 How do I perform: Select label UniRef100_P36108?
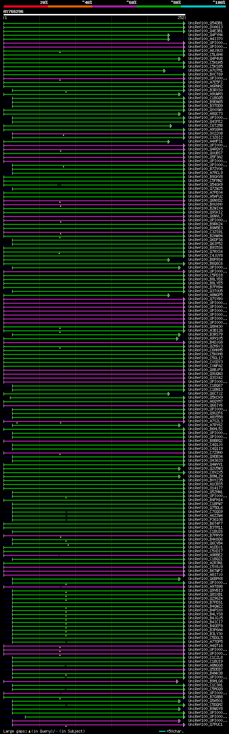pos(205,520)
